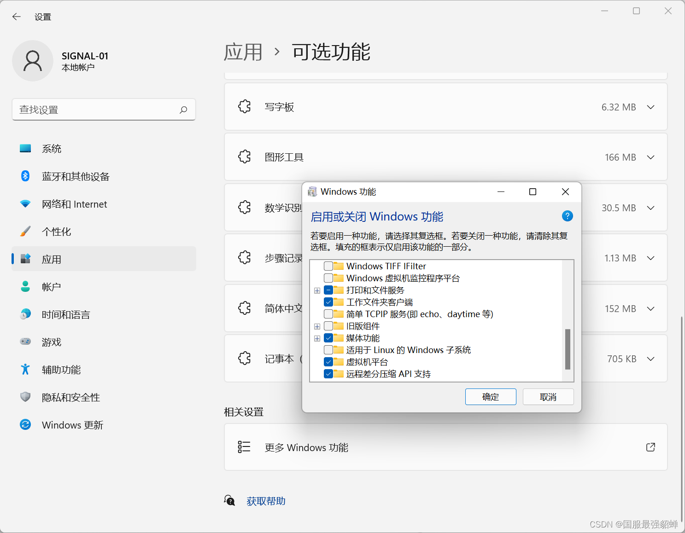Open 游戏 settings category
The image size is (685, 533).
pyautogui.click(x=104, y=342)
